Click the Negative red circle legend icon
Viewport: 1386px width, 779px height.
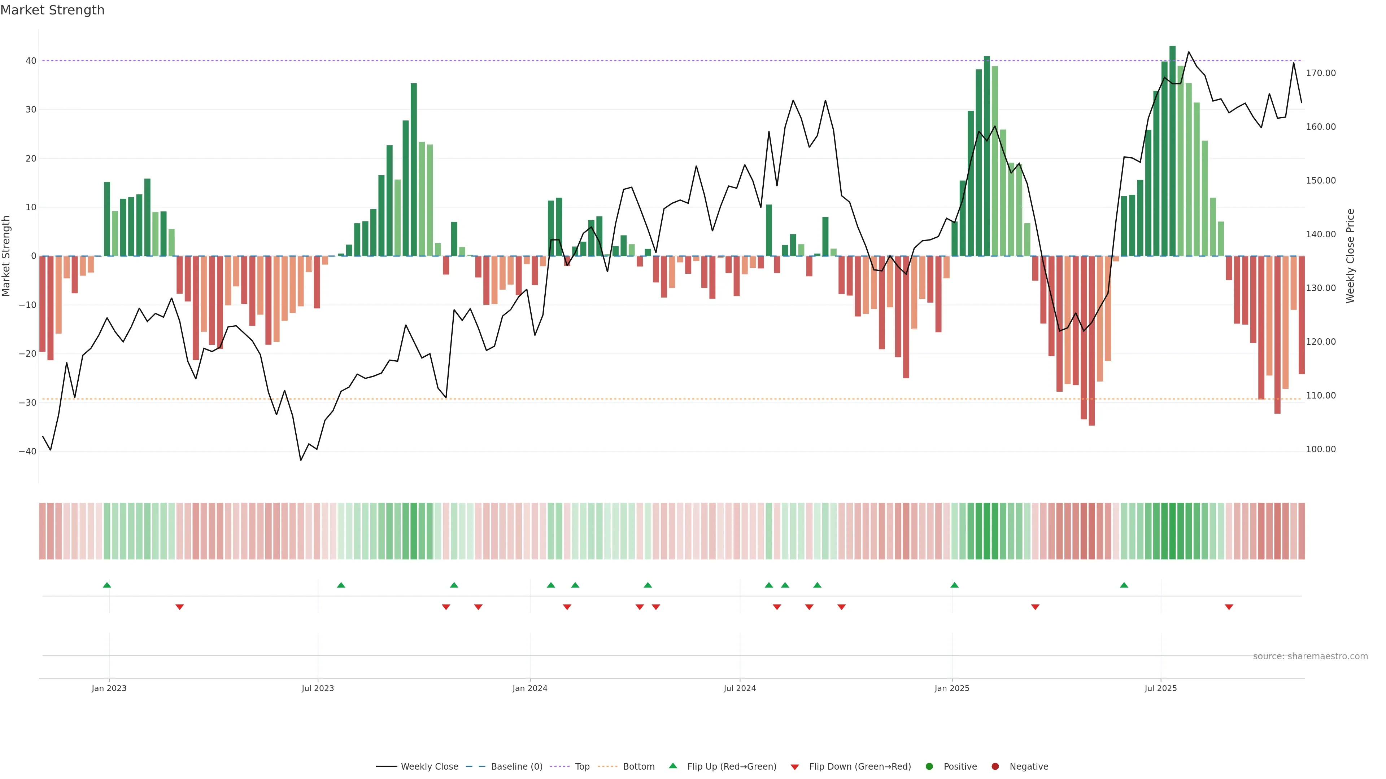tap(995, 766)
